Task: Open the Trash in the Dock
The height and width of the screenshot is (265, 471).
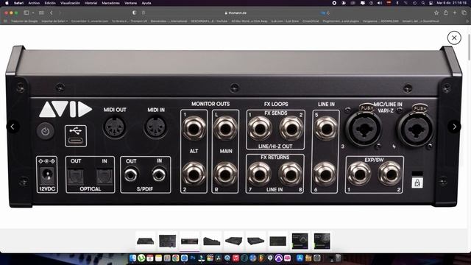Action: coord(338,258)
